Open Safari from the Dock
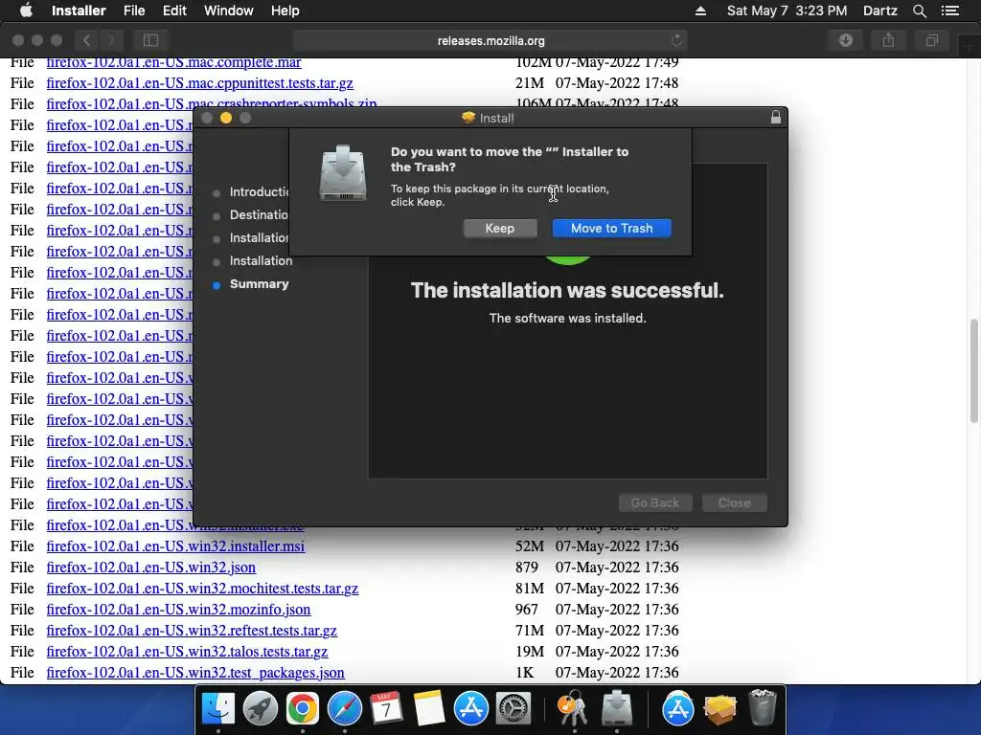The image size is (981, 735). (345, 709)
